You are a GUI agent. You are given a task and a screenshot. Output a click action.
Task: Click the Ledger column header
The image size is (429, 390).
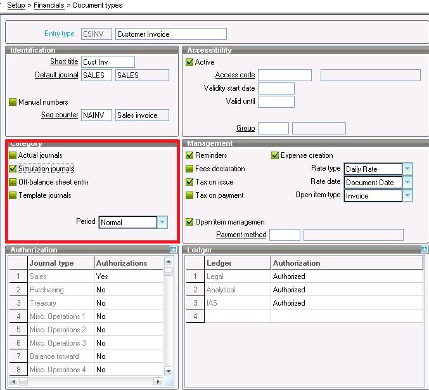click(x=238, y=263)
